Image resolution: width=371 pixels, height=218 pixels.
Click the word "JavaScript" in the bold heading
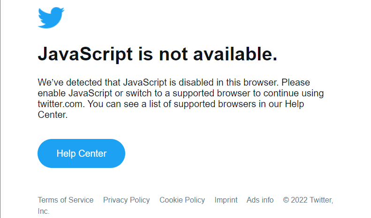(x=85, y=54)
